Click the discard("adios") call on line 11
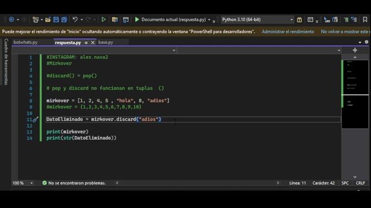Image resolution: width=371 pixels, height=208 pixels. coord(139,120)
